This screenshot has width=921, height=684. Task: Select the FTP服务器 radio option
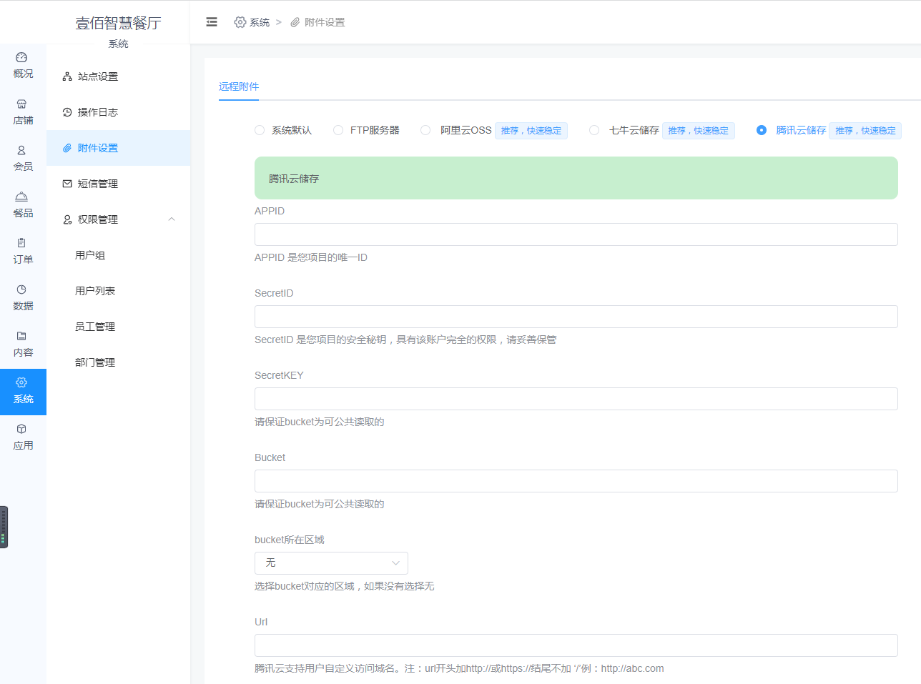[x=338, y=130]
